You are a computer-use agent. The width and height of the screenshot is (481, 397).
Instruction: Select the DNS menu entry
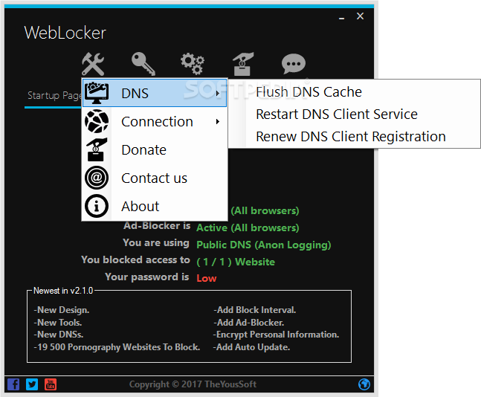click(x=155, y=93)
